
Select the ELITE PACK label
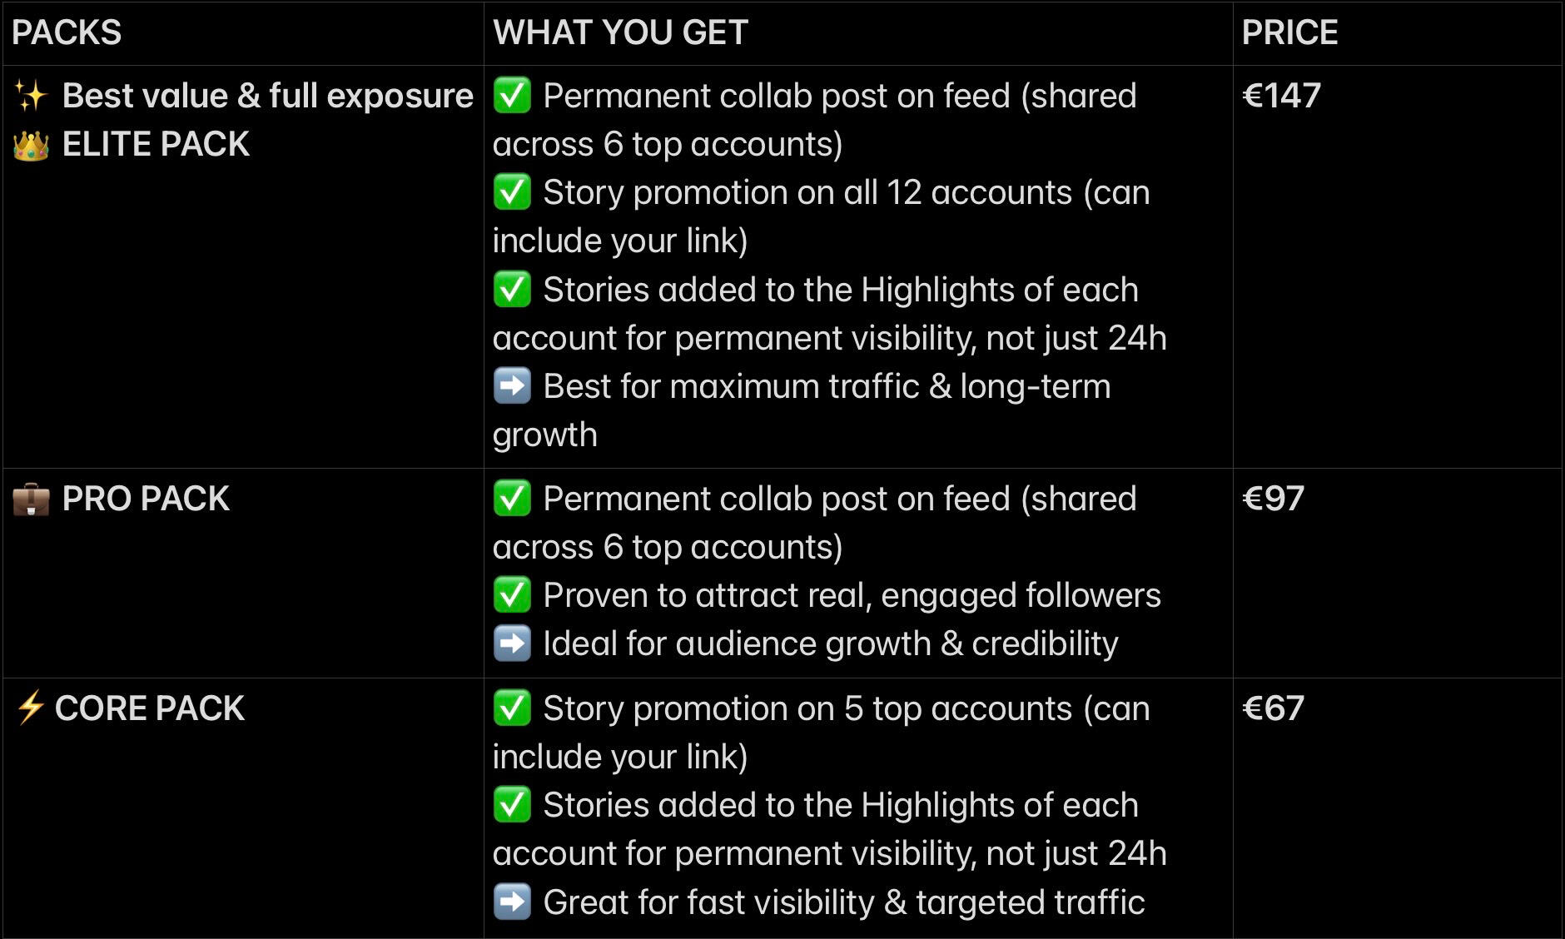(156, 145)
